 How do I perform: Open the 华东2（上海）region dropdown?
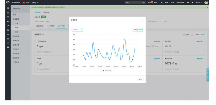pyautogui.click(x=31, y=2)
